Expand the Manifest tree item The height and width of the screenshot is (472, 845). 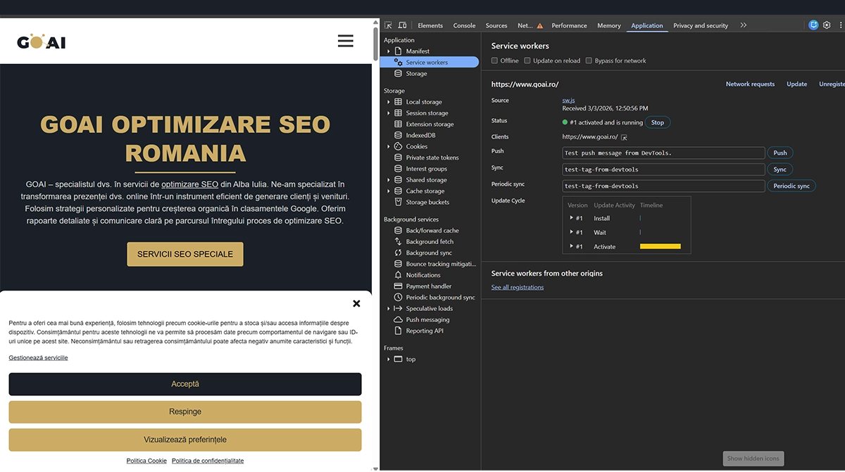(x=389, y=51)
